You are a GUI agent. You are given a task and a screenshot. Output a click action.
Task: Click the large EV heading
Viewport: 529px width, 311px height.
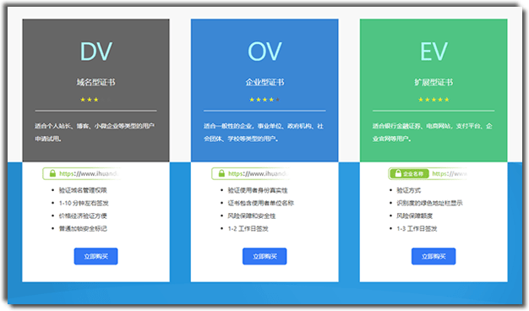pos(434,52)
